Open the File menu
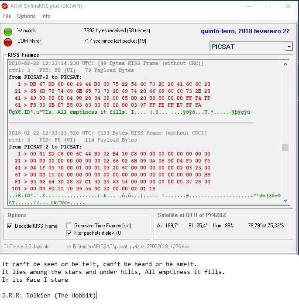 tap(7, 16)
